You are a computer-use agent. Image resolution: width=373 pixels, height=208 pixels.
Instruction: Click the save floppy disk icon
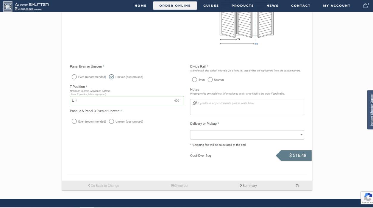click(297, 186)
